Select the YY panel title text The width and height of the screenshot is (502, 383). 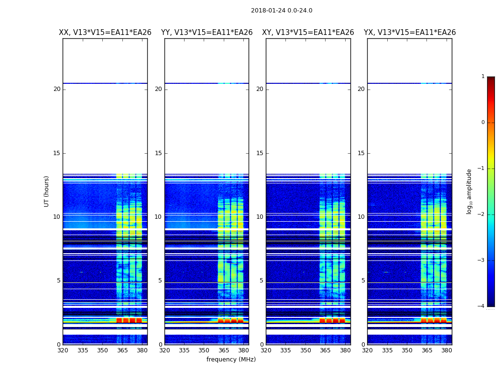coord(207,33)
